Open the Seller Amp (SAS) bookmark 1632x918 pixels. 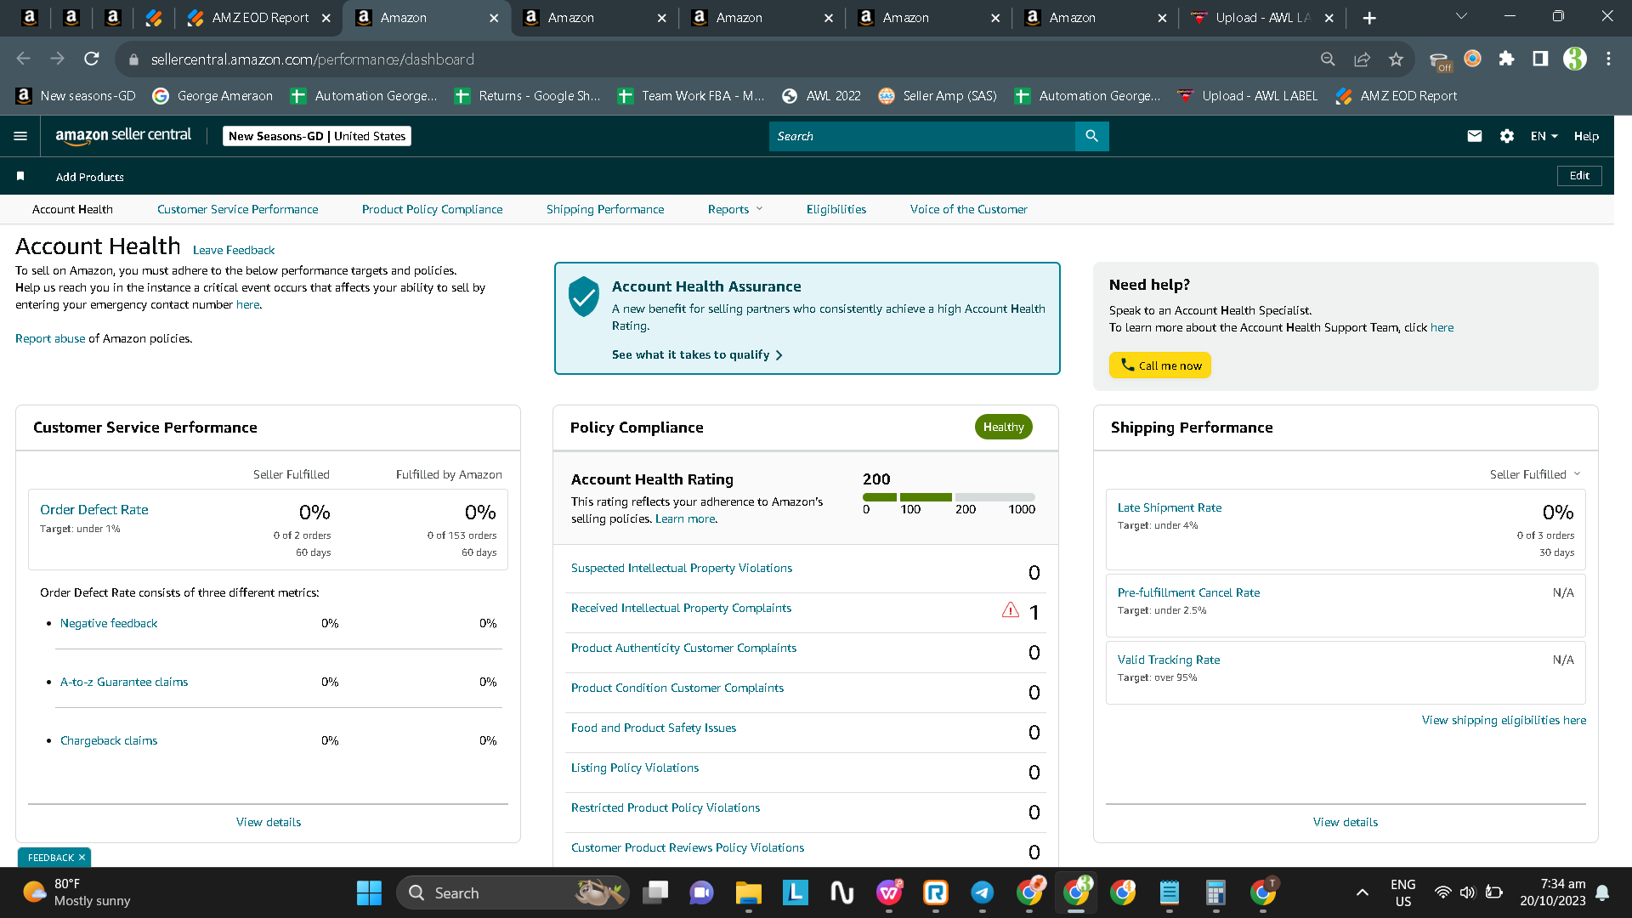point(938,96)
